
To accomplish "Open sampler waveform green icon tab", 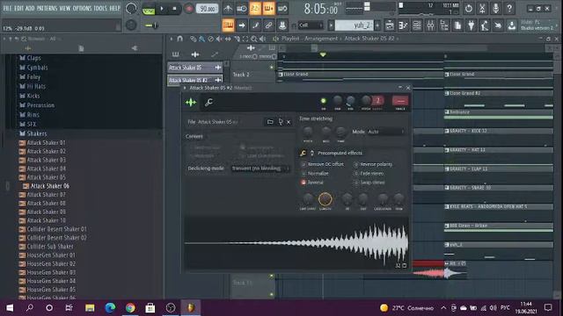I will (x=191, y=103).
